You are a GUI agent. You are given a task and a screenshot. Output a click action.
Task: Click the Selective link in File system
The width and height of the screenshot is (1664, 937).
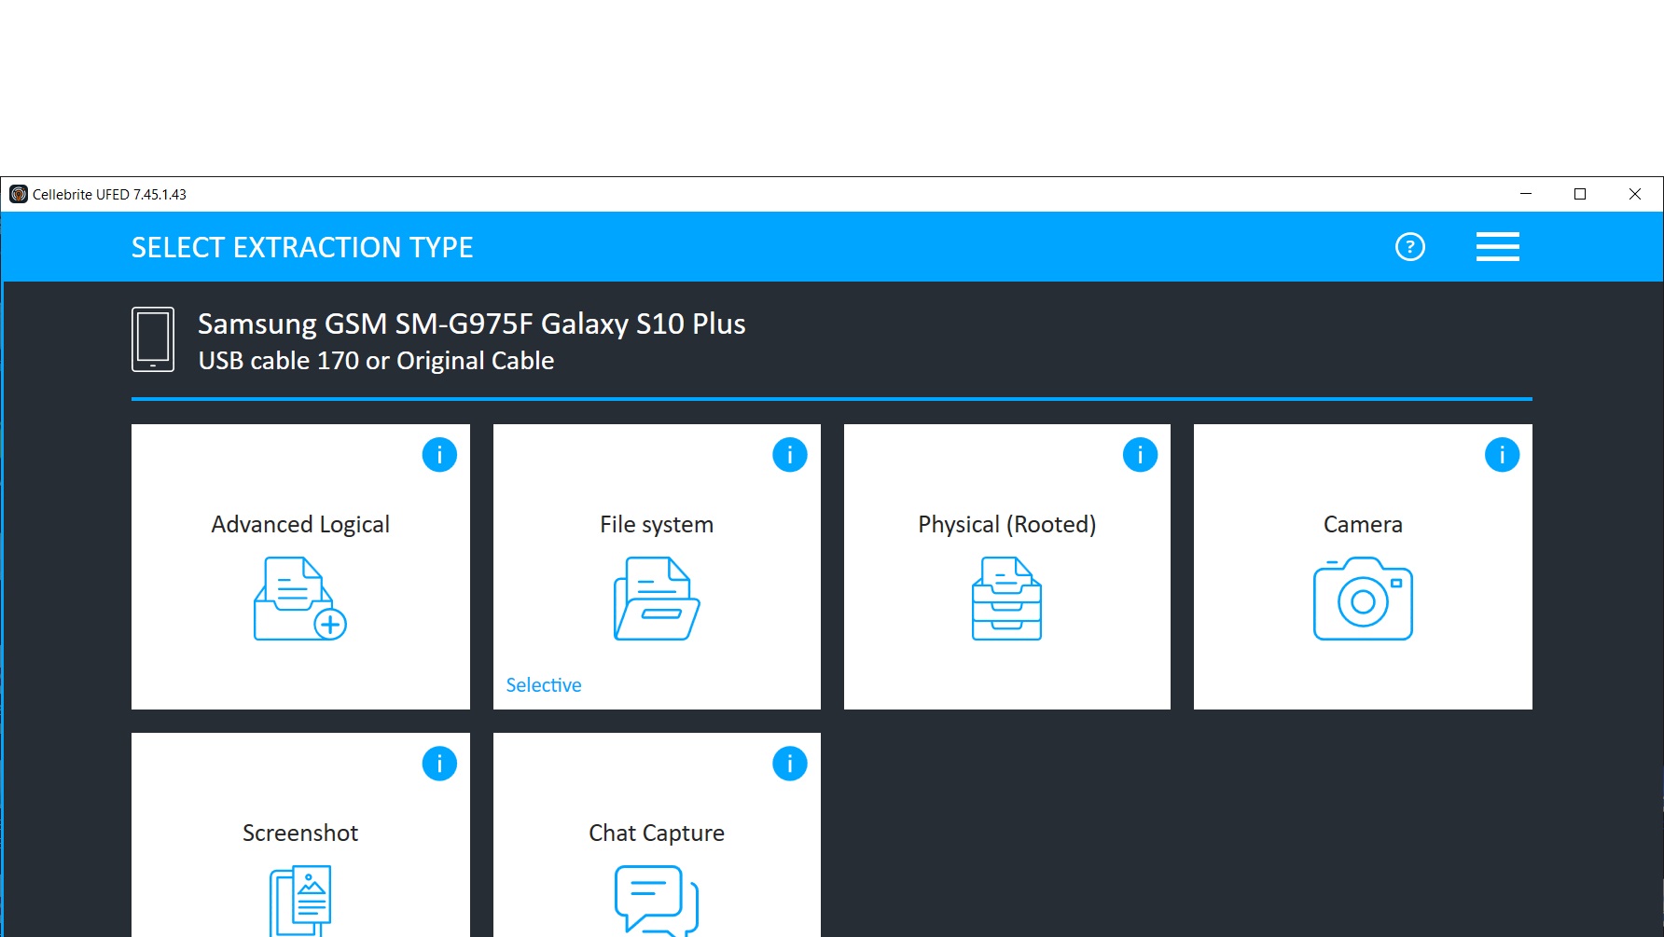click(x=544, y=685)
